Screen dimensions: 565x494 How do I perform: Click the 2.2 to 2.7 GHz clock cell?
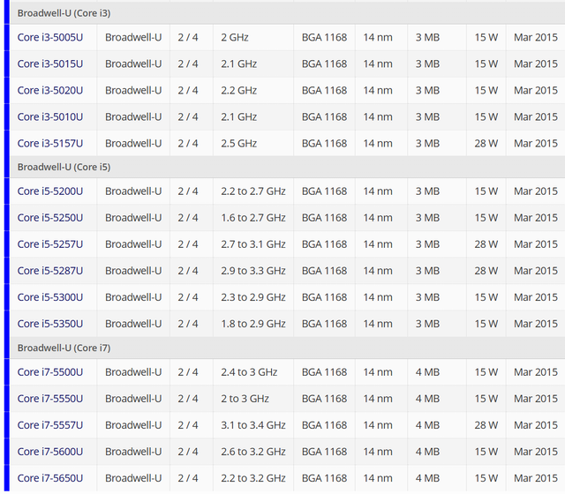coord(253,191)
